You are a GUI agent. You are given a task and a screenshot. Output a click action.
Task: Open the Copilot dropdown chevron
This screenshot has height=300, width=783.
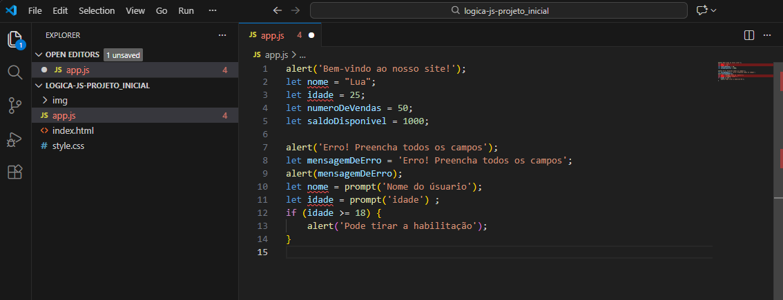tap(713, 11)
